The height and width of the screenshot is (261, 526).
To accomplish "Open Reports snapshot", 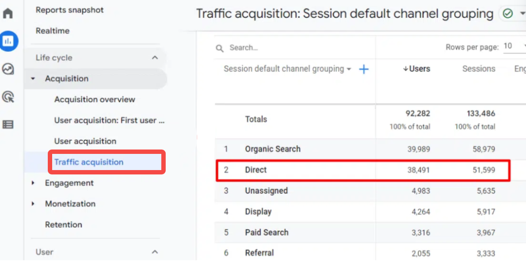I will pyautogui.click(x=70, y=10).
